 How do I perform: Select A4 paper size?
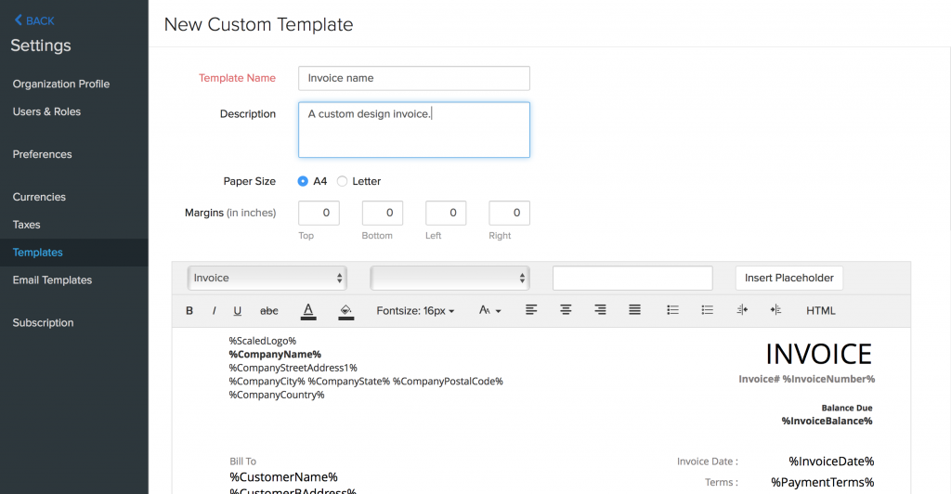(x=303, y=181)
